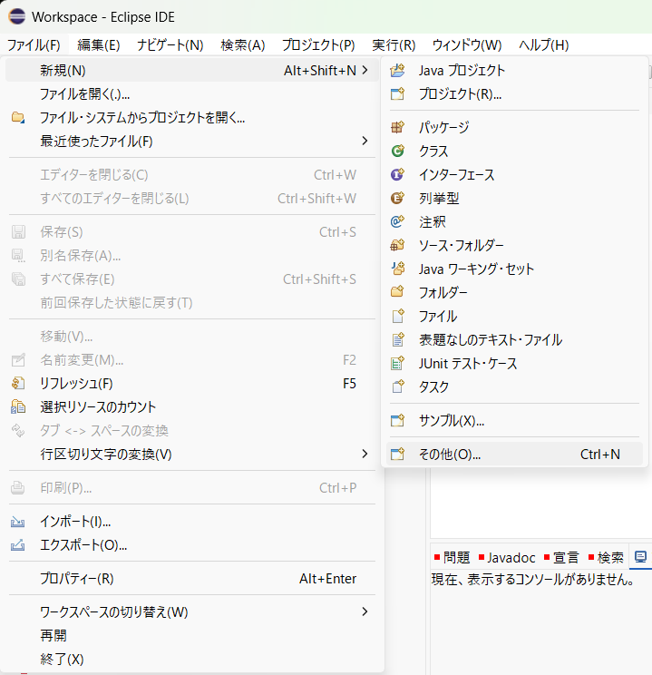Click the 注釈 annotation icon

396,222
